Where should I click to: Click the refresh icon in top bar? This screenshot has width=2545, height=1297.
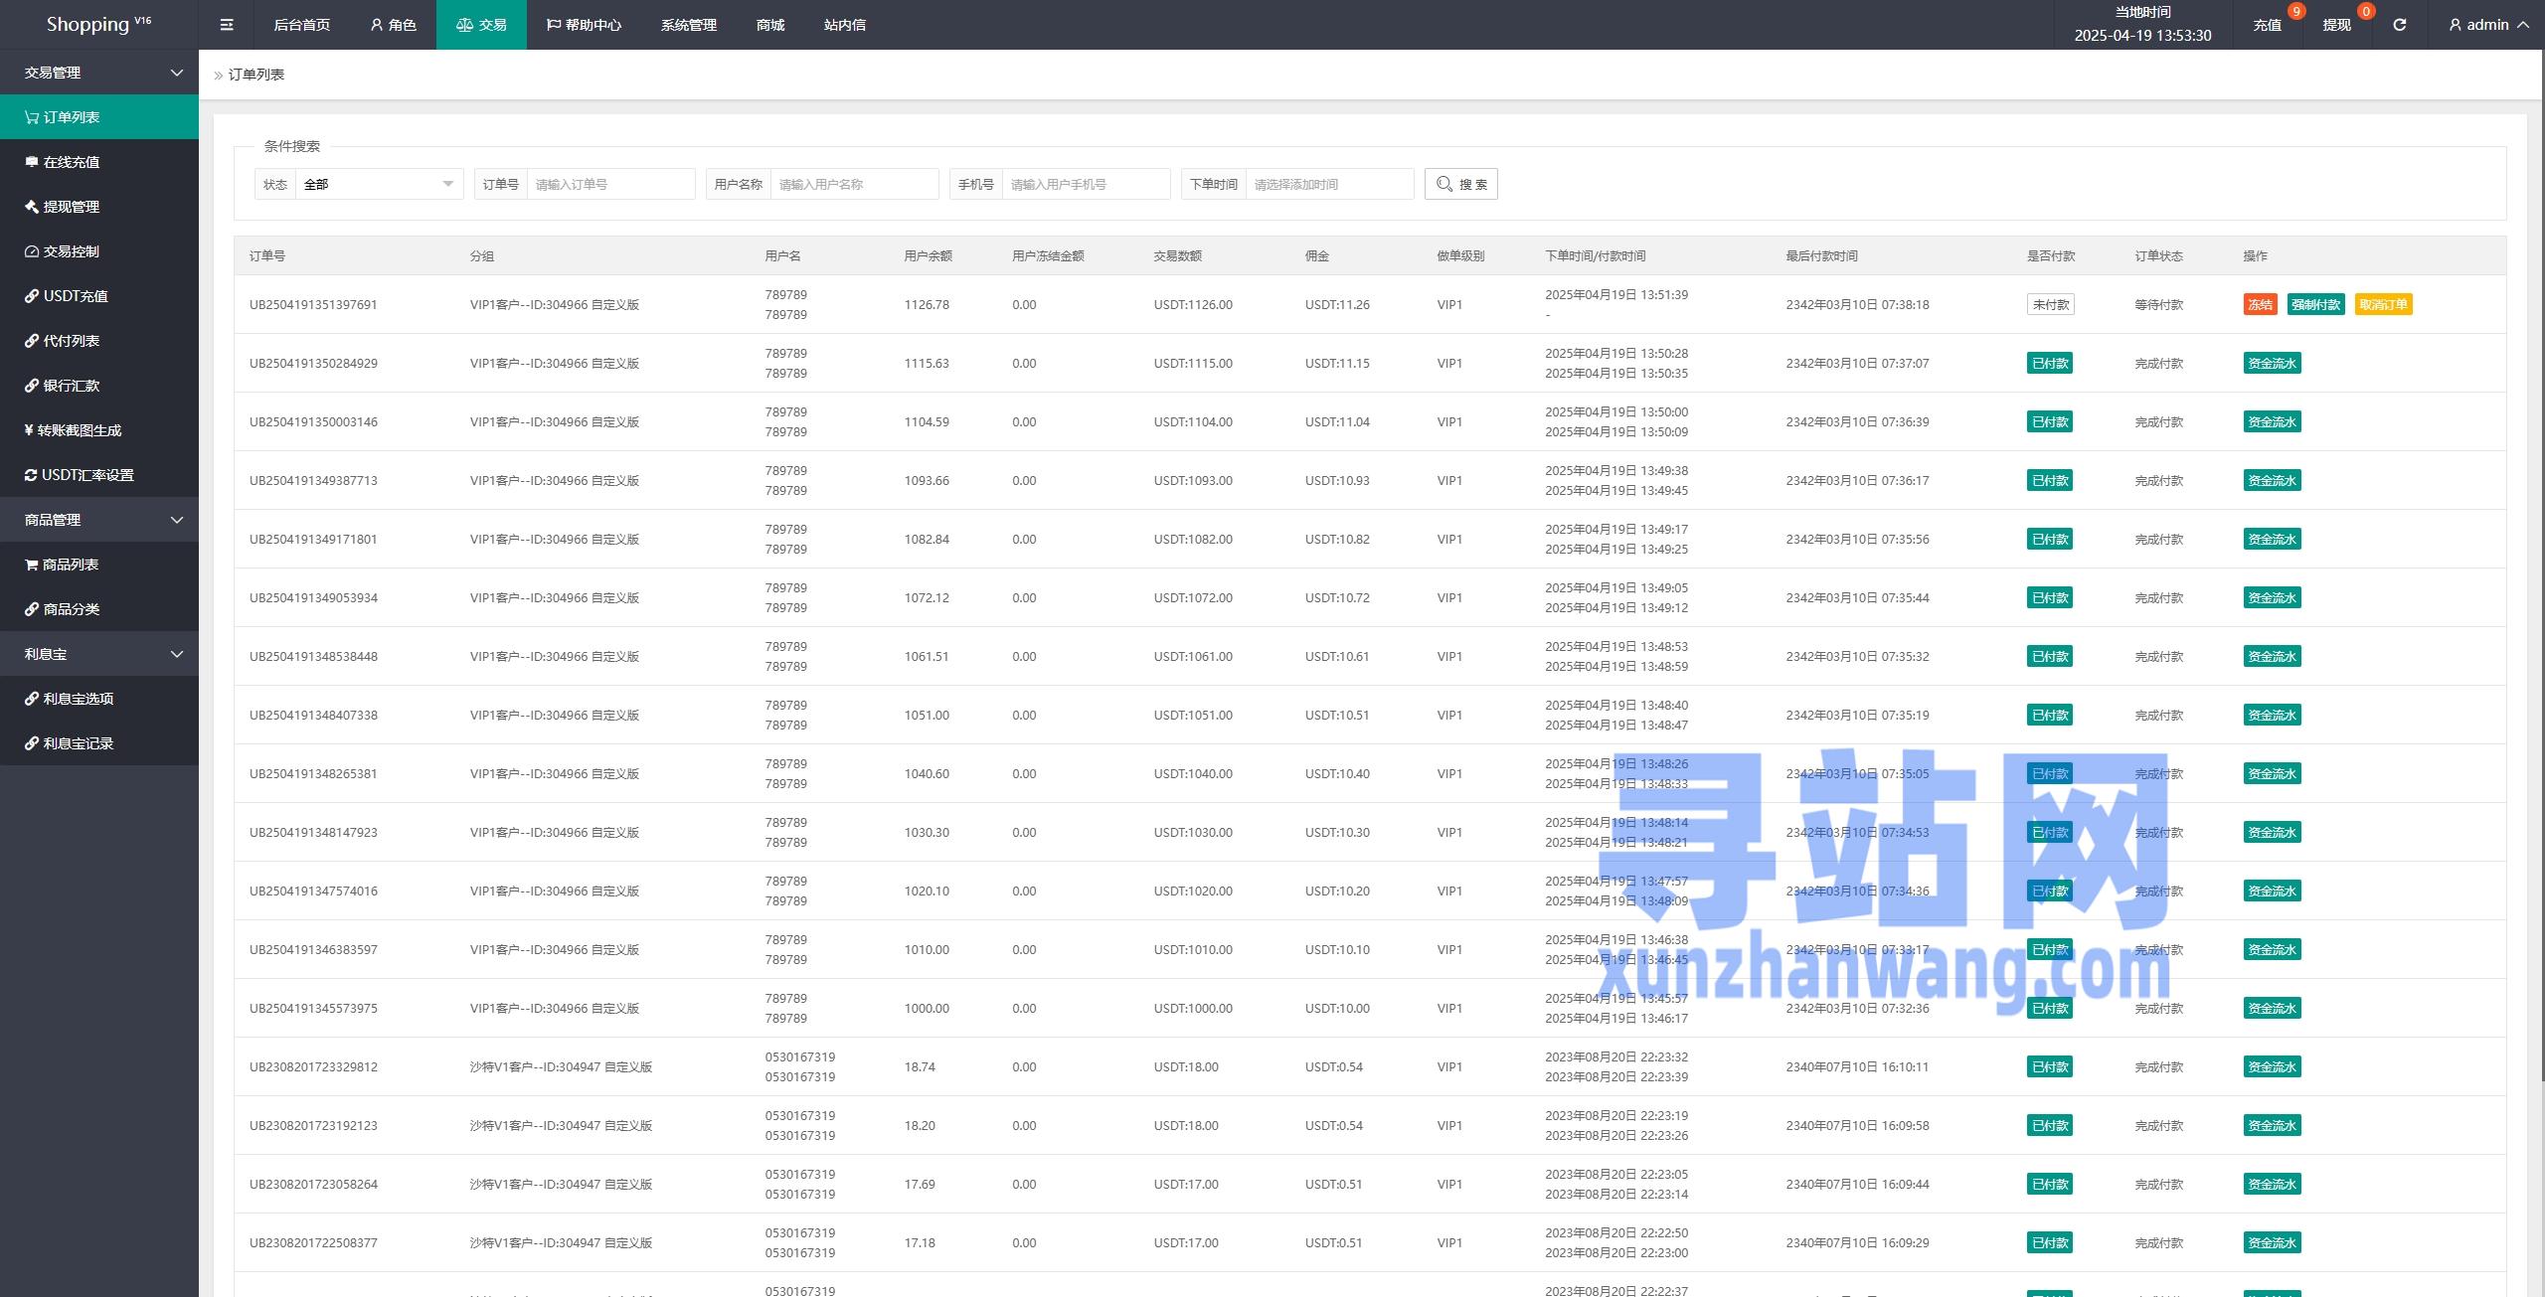tap(2399, 25)
